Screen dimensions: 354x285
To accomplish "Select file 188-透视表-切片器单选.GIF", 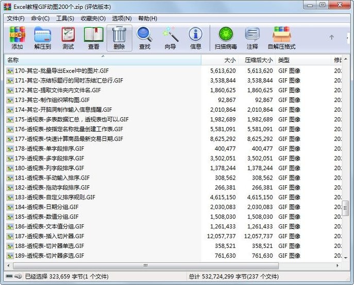I will pyautogui.click(x=49, y=246).
